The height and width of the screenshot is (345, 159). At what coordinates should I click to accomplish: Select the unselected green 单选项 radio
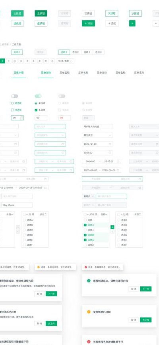[12, 103]
